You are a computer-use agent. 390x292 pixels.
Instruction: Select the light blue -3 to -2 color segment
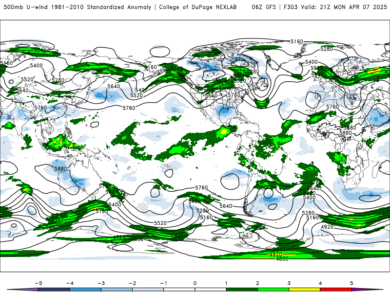(117, 290)
